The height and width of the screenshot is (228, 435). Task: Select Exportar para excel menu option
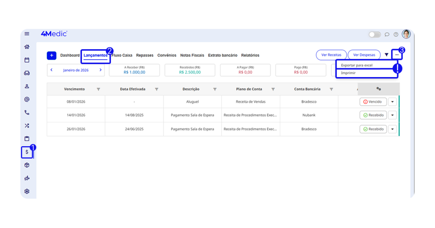point(357,65)
